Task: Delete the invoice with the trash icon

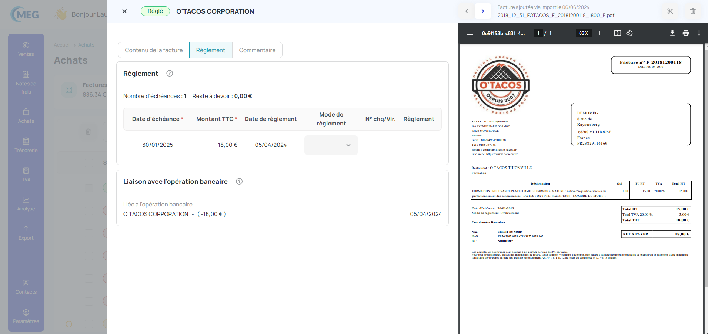Action: [x=693, y=11]
